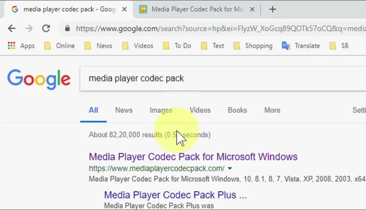Open the Shopping bookmarks folder
This screenshot has width=366, height=210.
tap(253, 46)
